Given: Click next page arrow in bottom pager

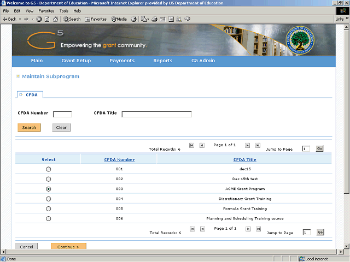Looking at the screenshot, I should (248, 229).
